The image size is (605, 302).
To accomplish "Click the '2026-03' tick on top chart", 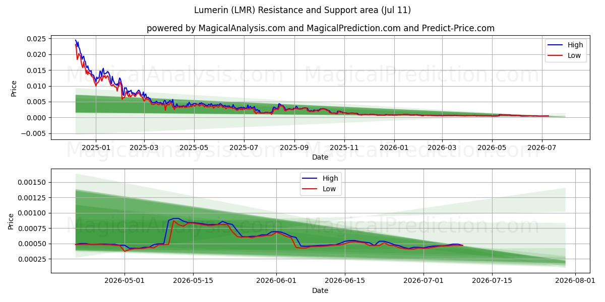I will point(442,147).
